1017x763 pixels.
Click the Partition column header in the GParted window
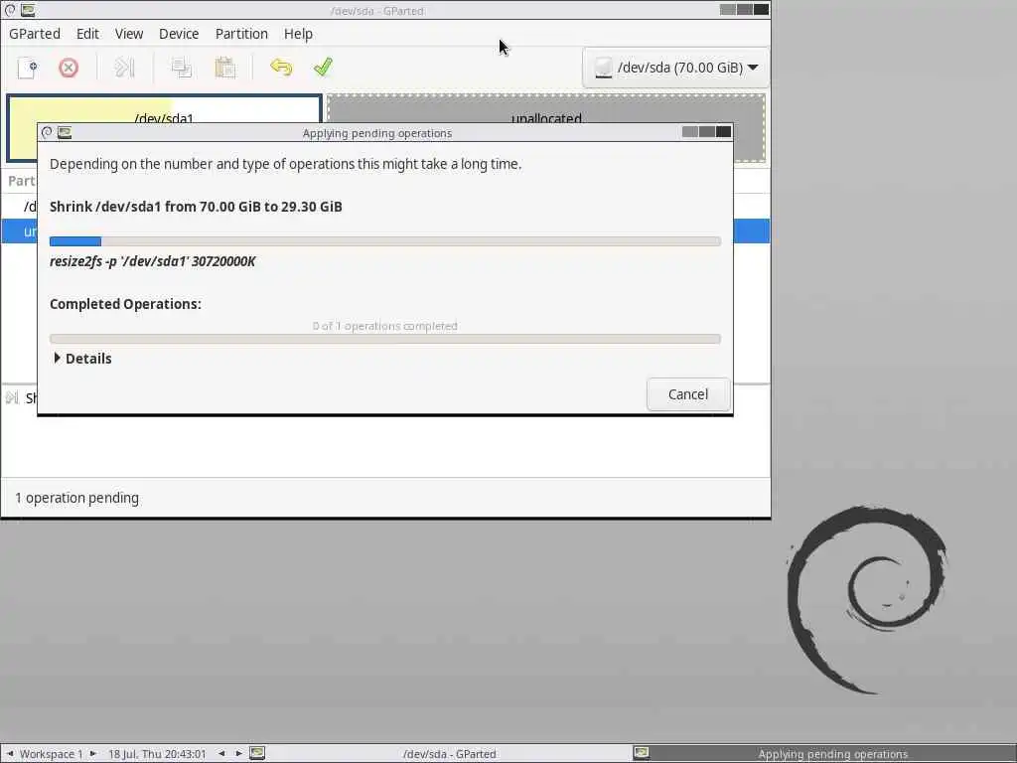pyautogui.click(x=22, y=181)
